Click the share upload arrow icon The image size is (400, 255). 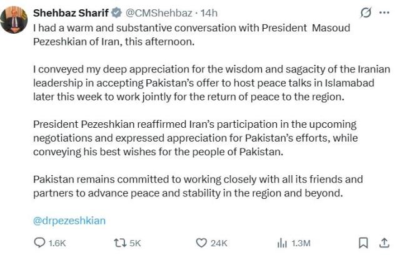382,243
